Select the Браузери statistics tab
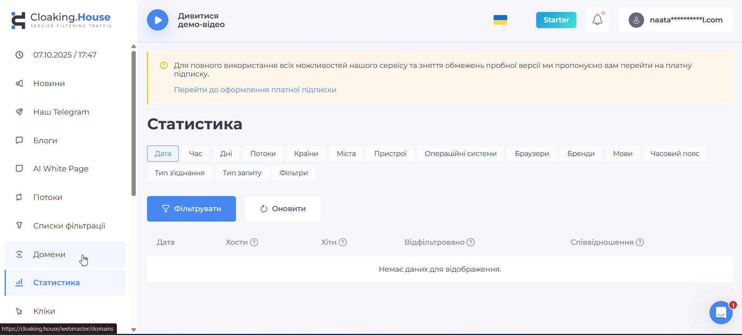Screen dimensions: 742x335 pyautogui.click(x=532, y=154)
